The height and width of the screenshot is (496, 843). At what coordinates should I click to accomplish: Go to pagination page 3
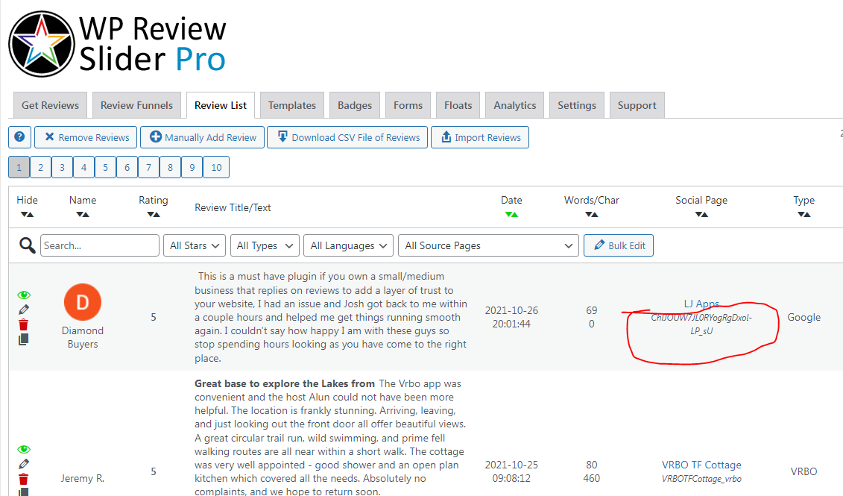coord(62,167)
